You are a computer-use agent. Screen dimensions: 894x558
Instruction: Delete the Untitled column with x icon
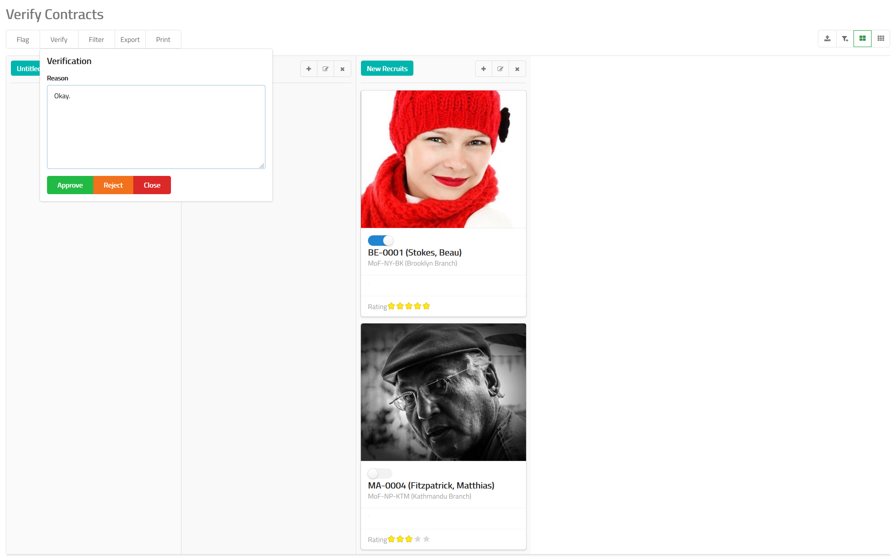(342, 69)
